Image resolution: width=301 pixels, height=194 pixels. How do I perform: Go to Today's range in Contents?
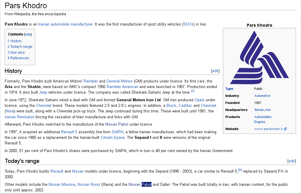[x=20, y=47]
